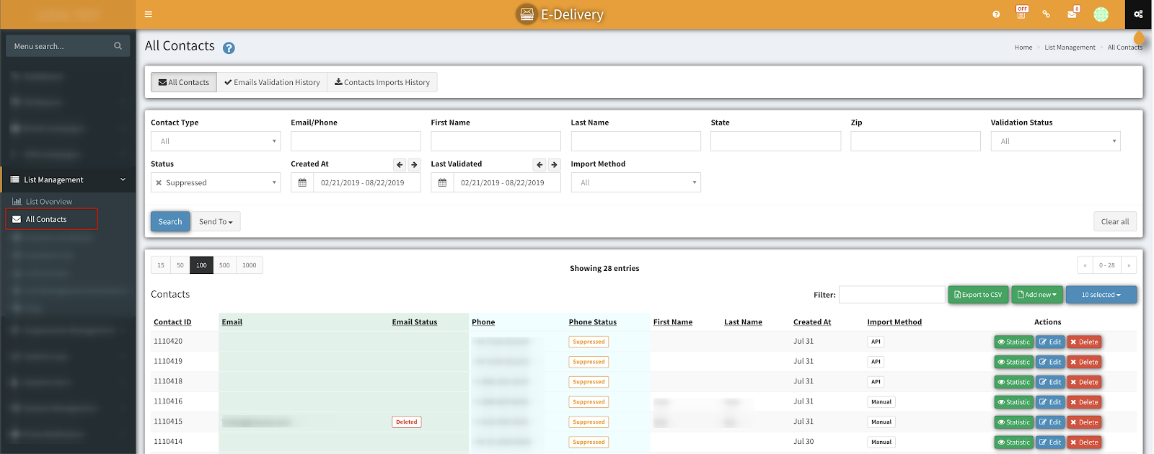Edit contact 1110416
Image resolution: width=1154 pixels, height=454 pixels.
1050,402
